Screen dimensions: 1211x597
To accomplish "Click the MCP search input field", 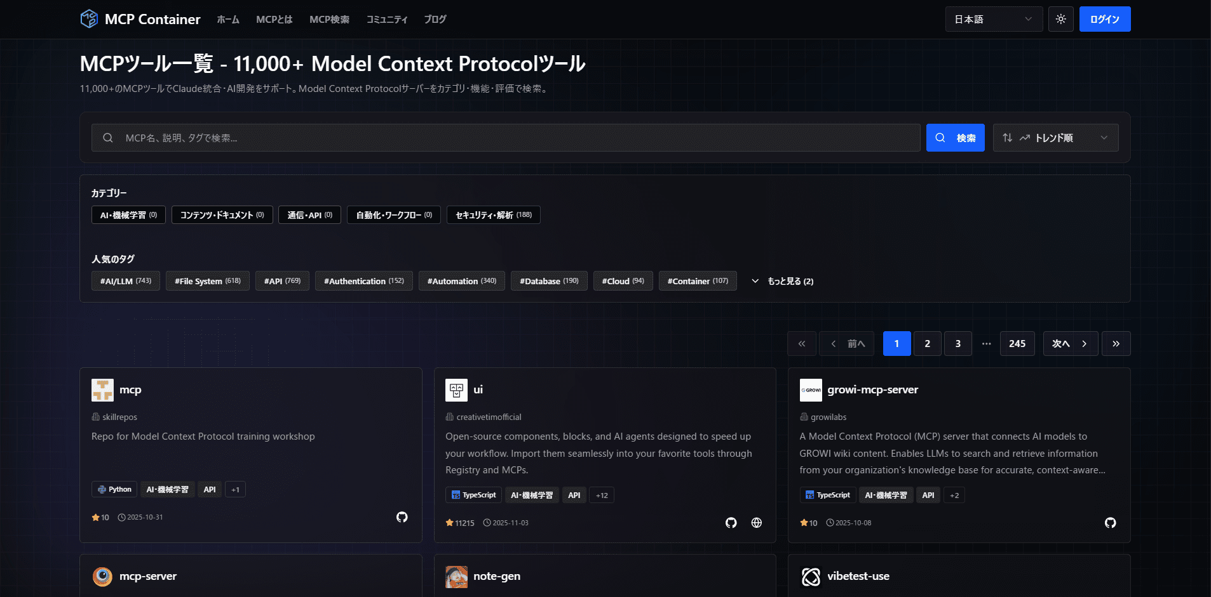I will coord(506,138).
